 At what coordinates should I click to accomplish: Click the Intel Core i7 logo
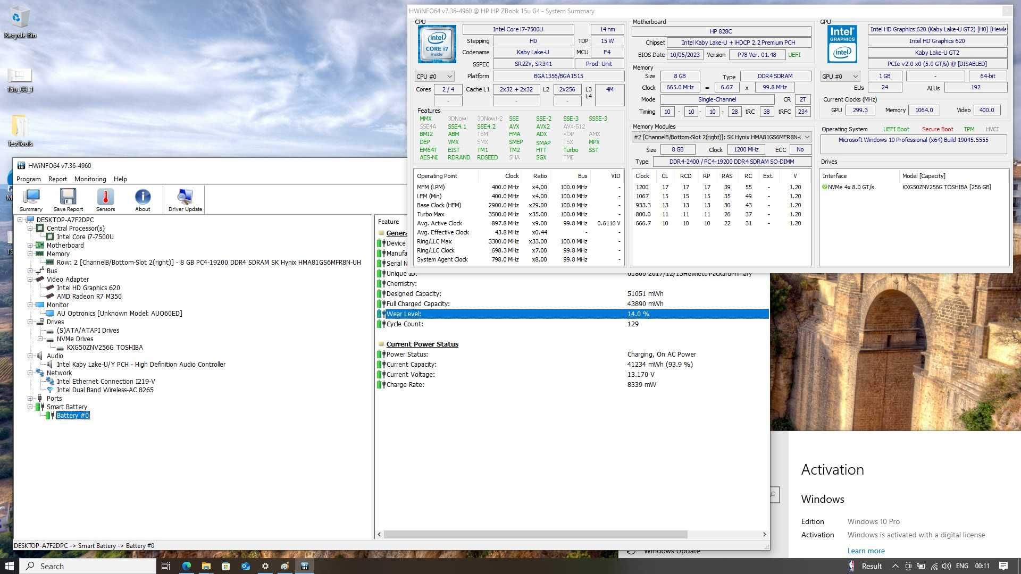click(x=437, y=44)
